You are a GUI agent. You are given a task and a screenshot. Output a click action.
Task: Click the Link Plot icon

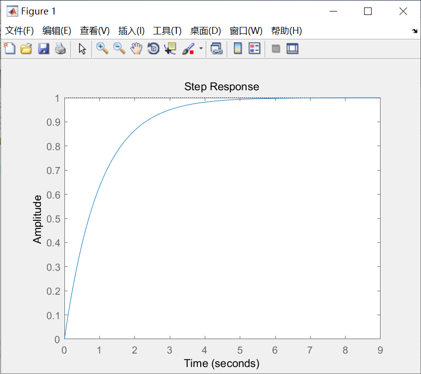216,48
